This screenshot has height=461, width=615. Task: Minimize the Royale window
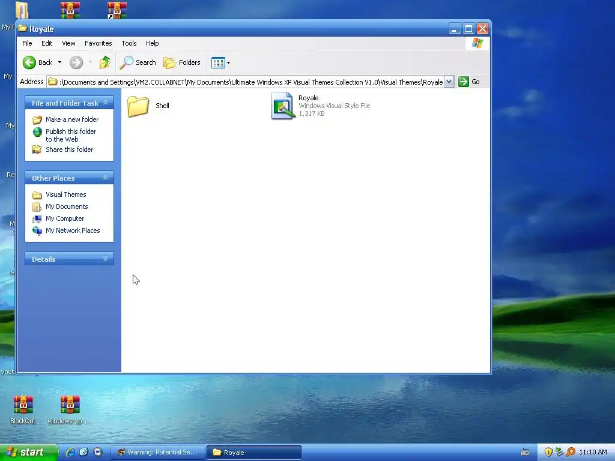(455, 29)
